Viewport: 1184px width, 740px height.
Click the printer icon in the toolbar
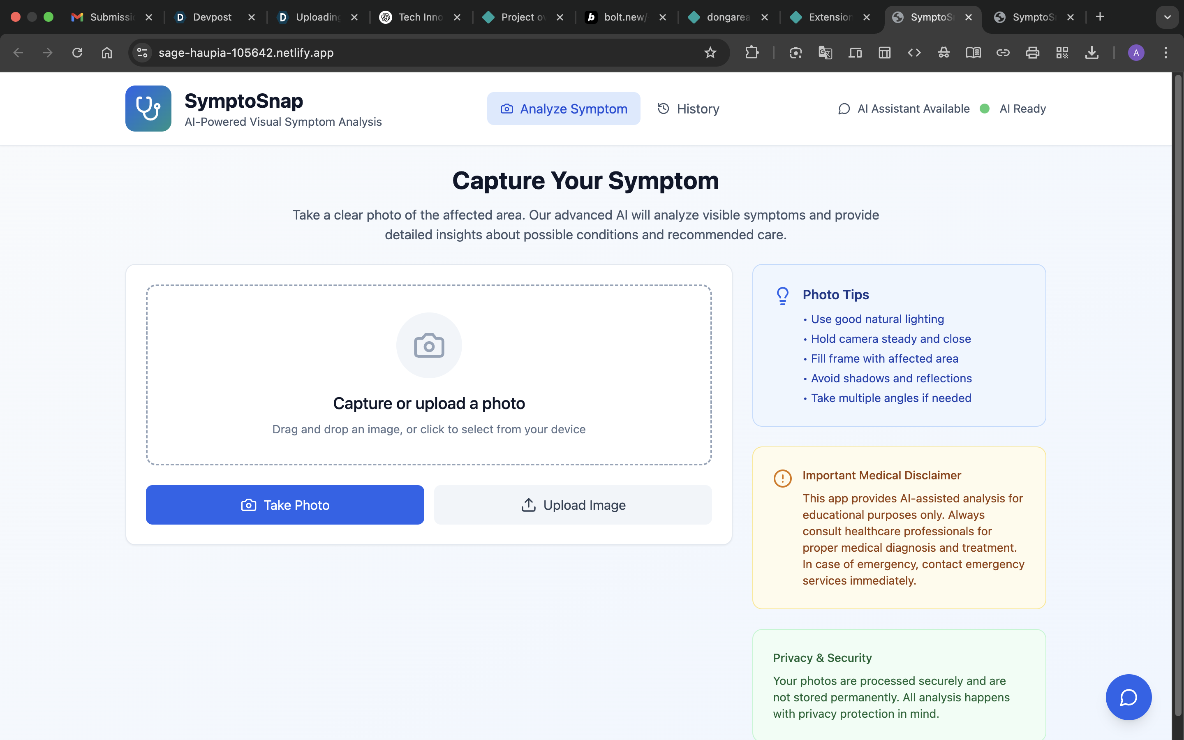[x=1032, y=53]
